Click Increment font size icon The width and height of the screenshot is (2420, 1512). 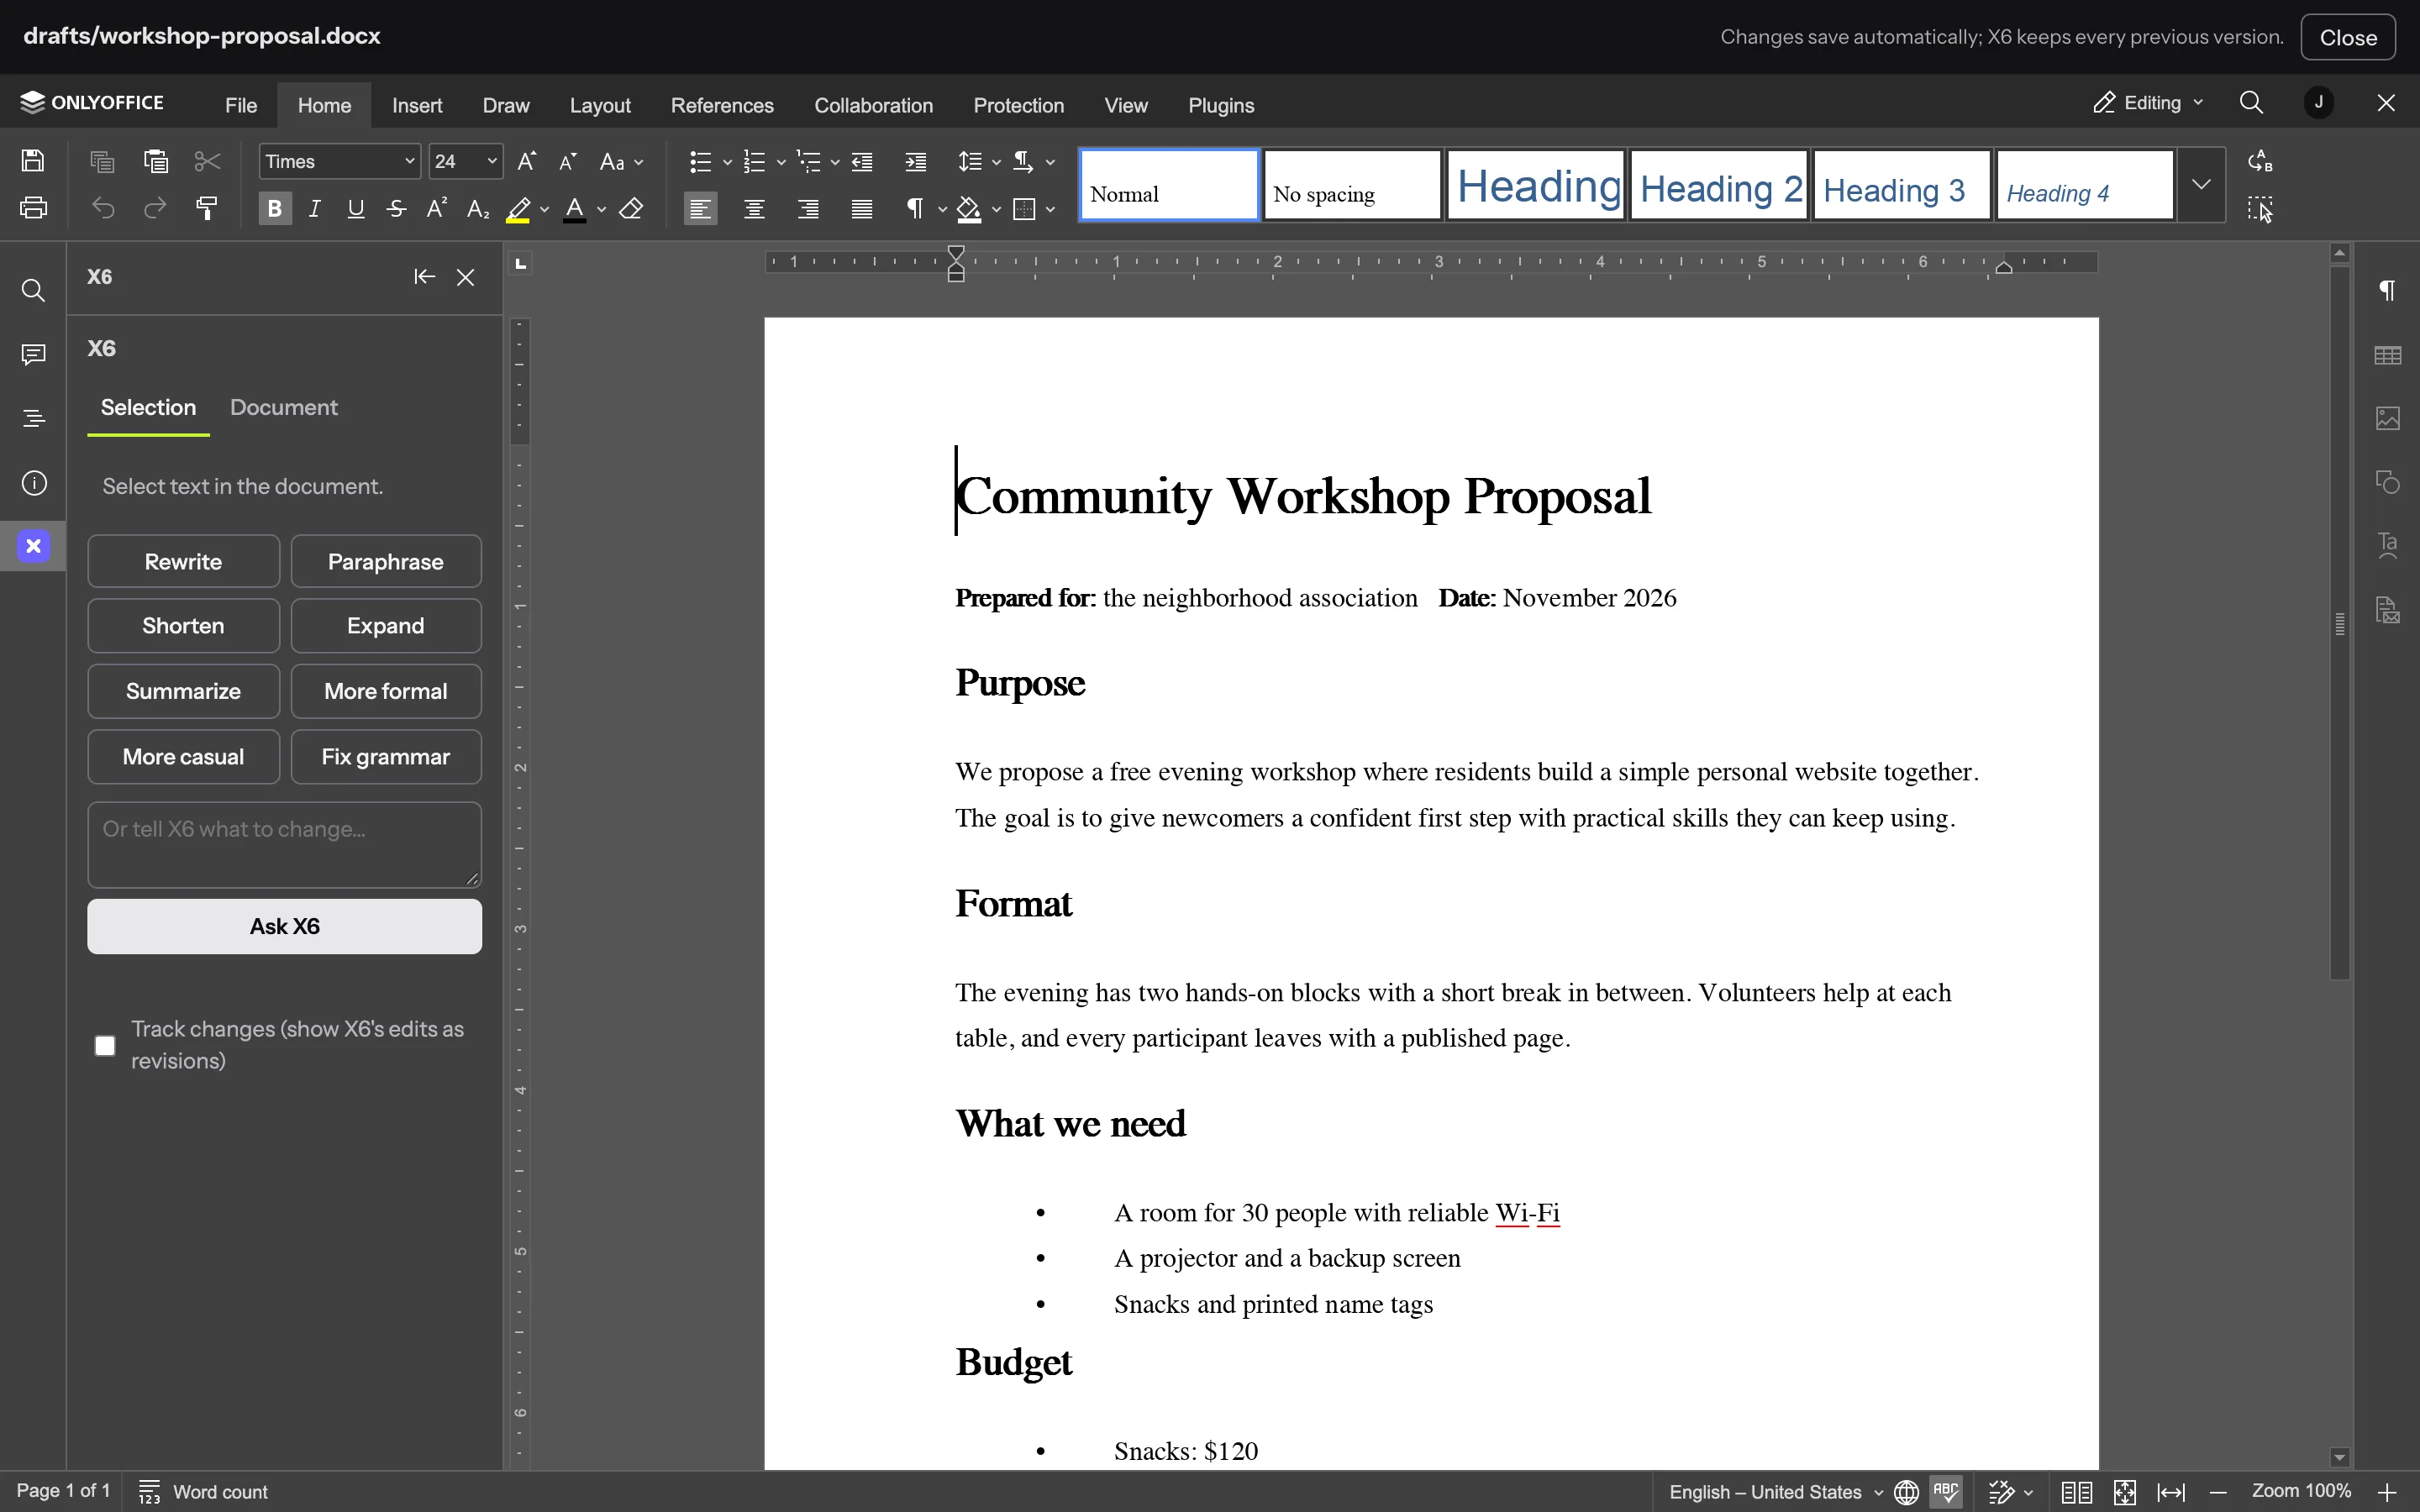(527, 161)
